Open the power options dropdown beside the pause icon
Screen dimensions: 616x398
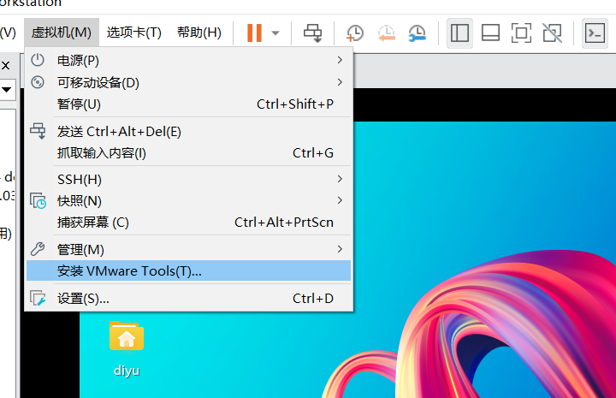coord(275,33)
